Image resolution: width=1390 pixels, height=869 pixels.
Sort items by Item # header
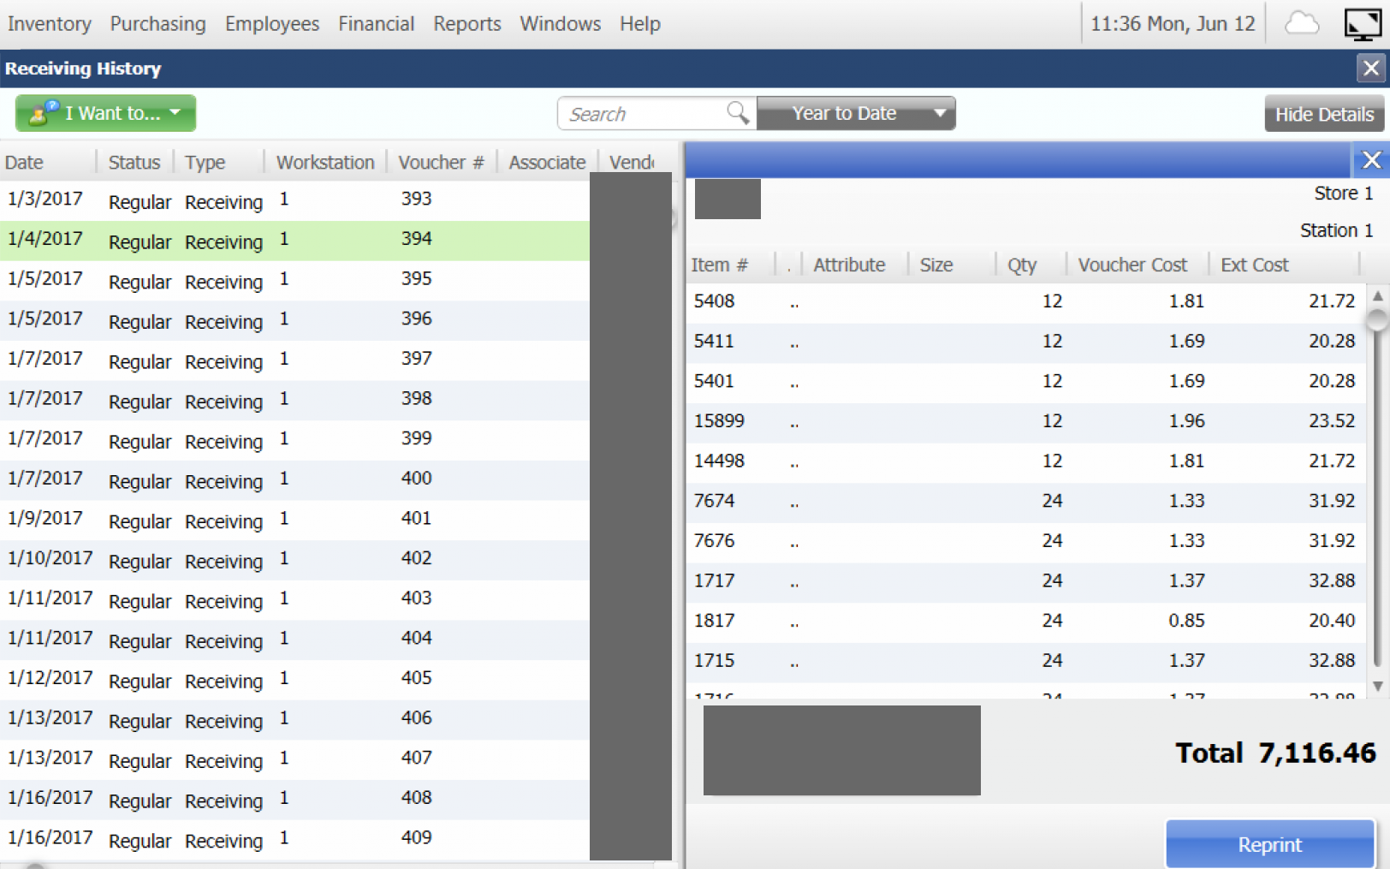[x=719, y=265]
